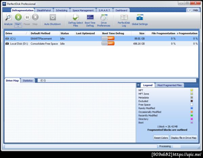
Task: Open the Start button dropdown arrow
Action: [18, 26]
